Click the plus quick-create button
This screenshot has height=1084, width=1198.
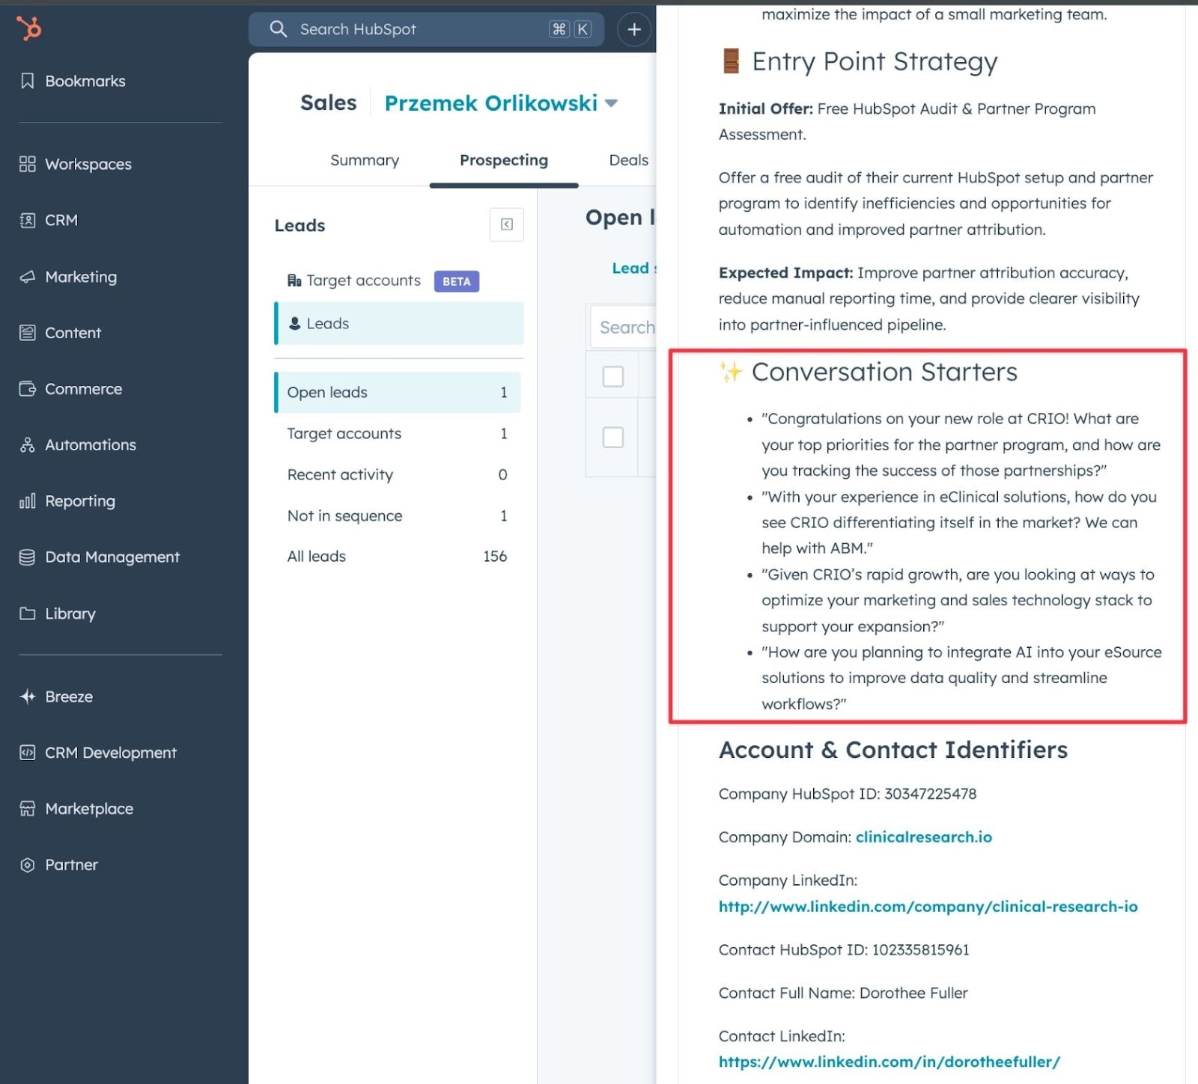click(x=634, y=29)
